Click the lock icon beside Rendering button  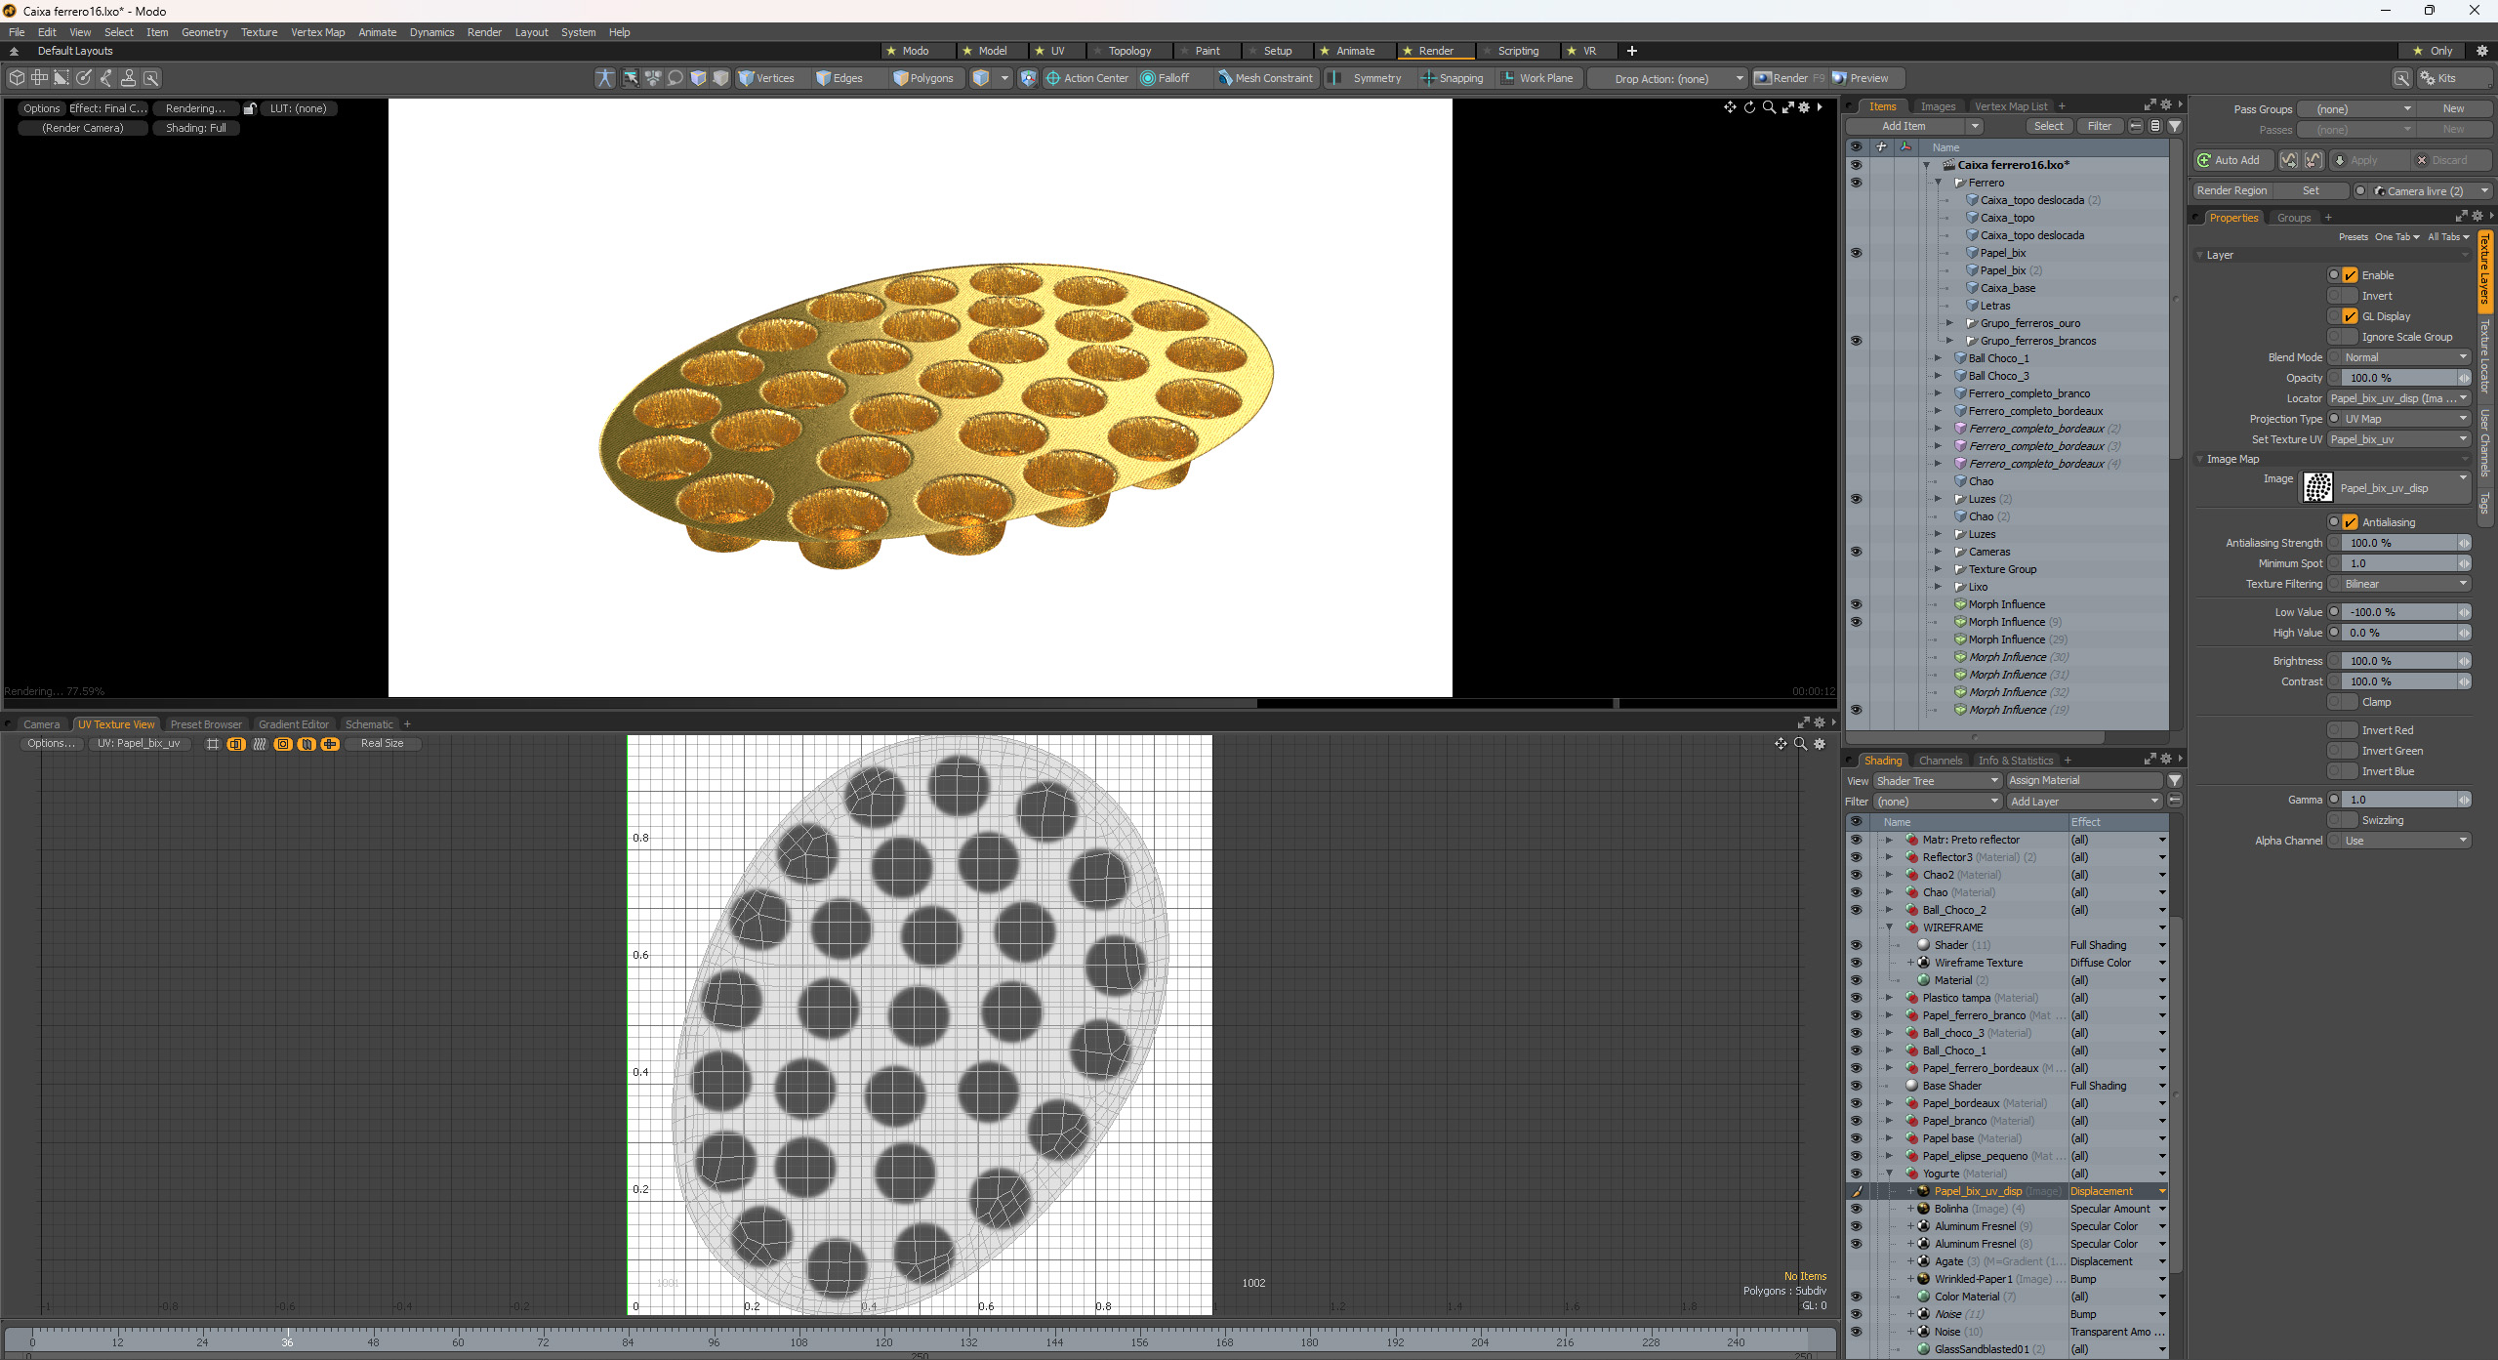pos(250,108)
